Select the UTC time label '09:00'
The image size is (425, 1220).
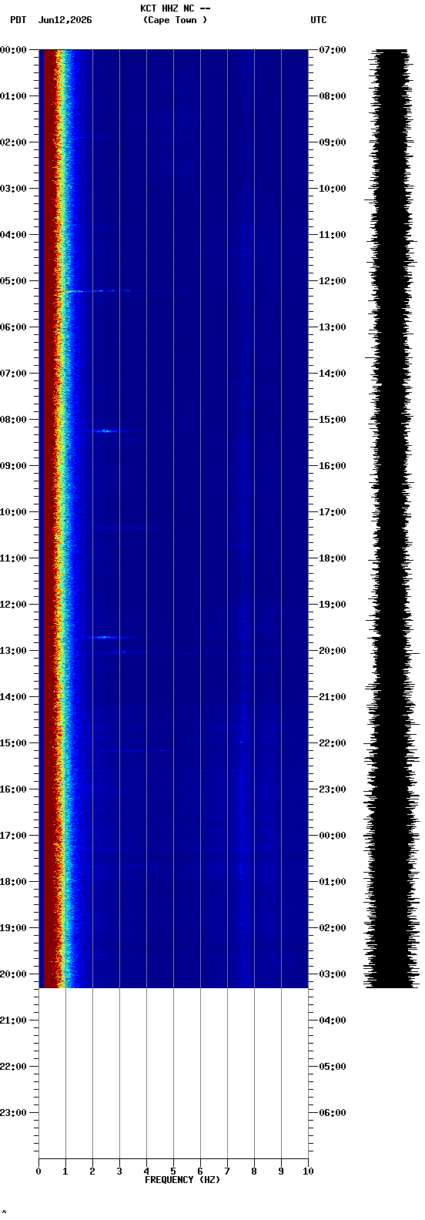click(x=333, y=142)
